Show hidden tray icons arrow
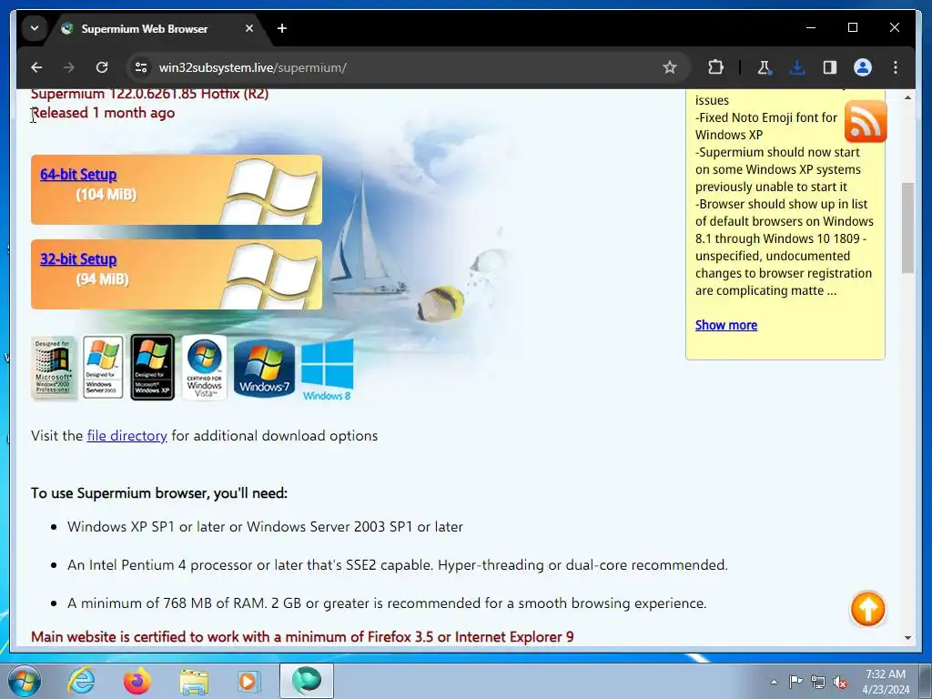 (x=774, y=682)
